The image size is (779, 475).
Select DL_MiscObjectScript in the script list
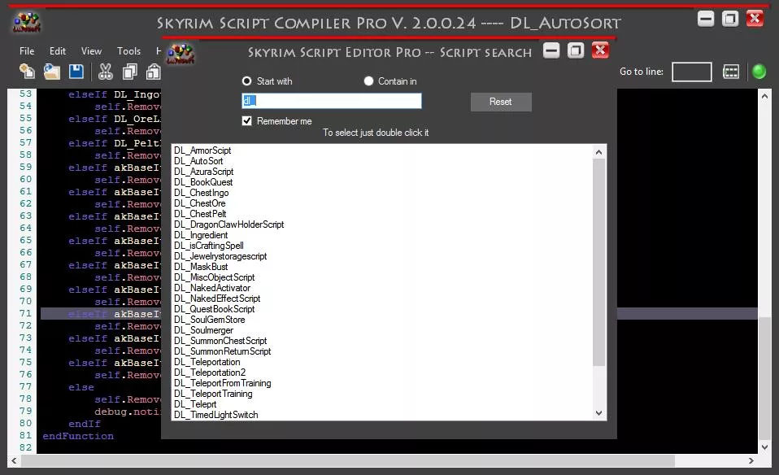pyautogui.click(x=214, y=277)
